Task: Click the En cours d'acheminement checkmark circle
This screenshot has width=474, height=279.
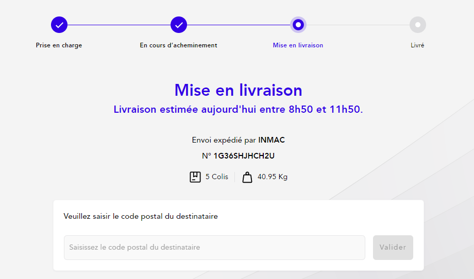Action: point(179,25)
